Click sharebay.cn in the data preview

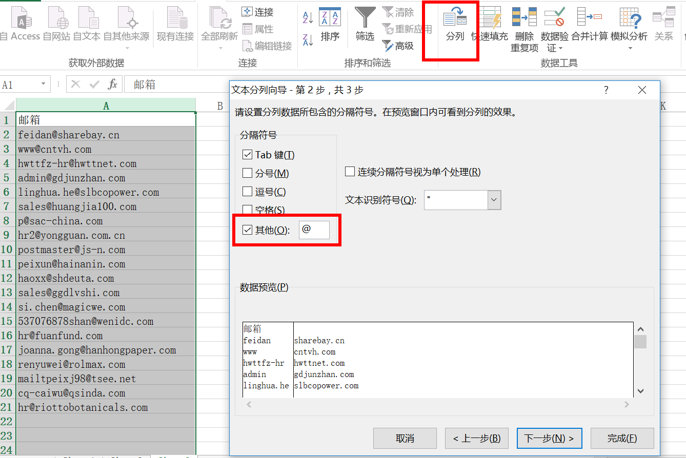[319, 341]
